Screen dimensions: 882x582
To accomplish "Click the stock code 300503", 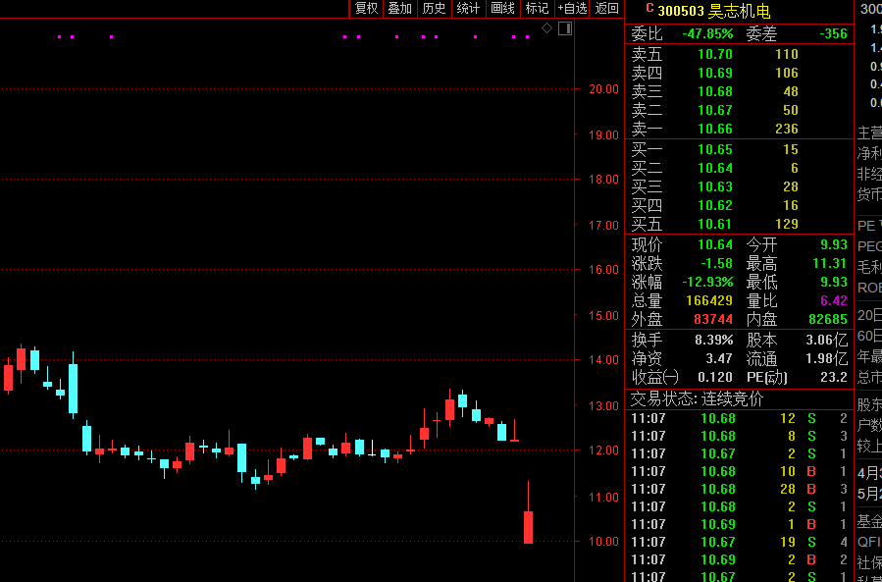I will tap(681, 11).
